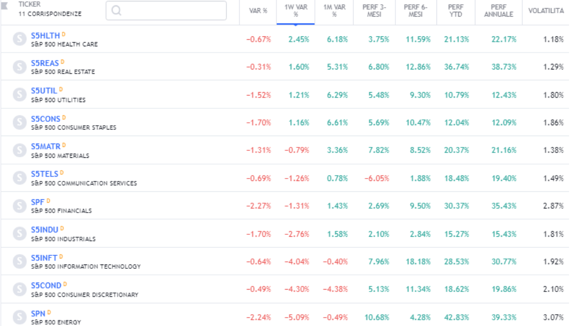The height and width of the screenshot is (326, 570).
Task: Open the S5CONS ticker link
Action: click(45, 119)
